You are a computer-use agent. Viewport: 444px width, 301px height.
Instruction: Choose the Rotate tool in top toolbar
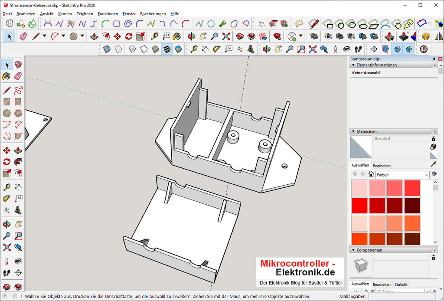pos(129,36)
